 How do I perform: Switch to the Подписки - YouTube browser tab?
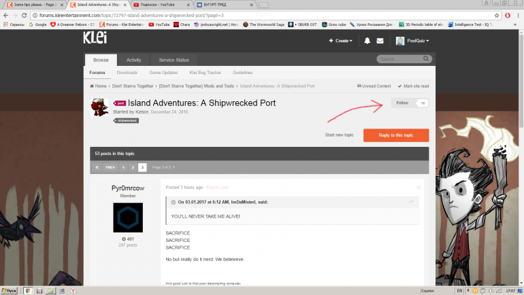(161, 5)
